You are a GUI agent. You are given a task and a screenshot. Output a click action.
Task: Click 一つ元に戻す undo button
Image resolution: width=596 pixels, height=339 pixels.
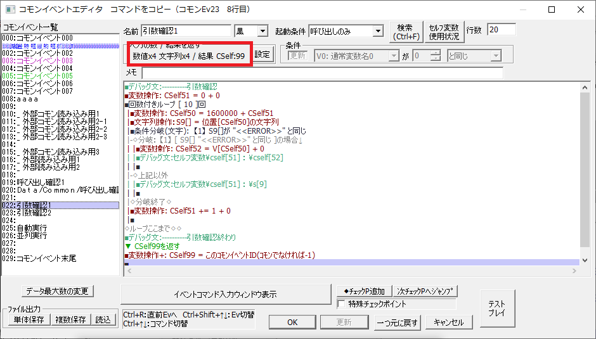pyautogui.click(x=397, y=323)
